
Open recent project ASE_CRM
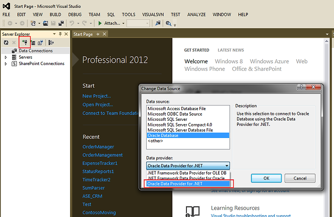point(92,196)
